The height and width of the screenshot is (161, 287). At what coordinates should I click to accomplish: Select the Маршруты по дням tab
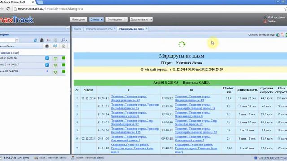click(131, 29)
